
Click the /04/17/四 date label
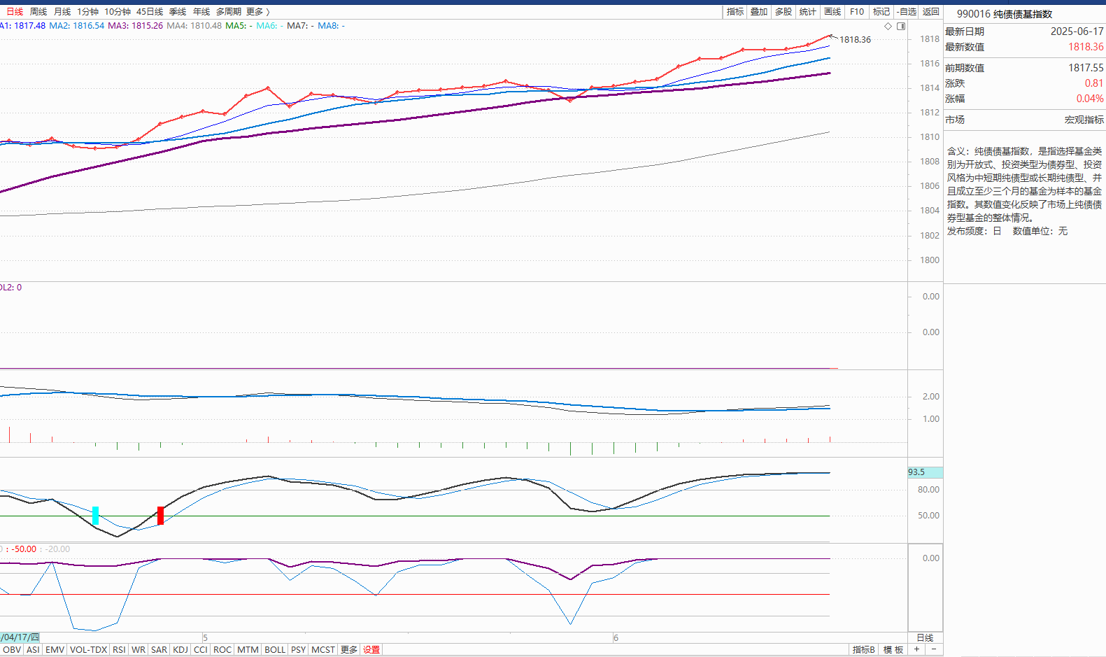(x=20, y=637)
